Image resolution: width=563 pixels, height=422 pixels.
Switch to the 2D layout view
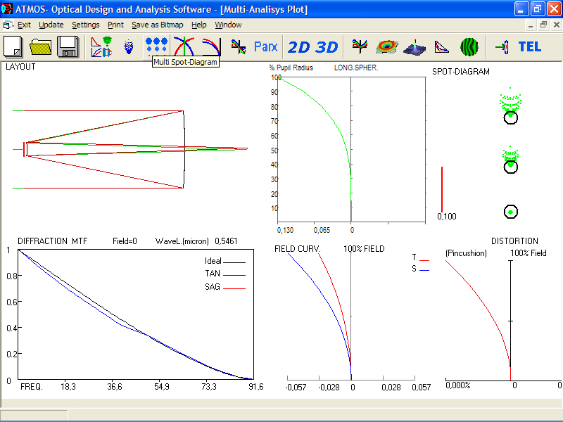click(299, 47)
